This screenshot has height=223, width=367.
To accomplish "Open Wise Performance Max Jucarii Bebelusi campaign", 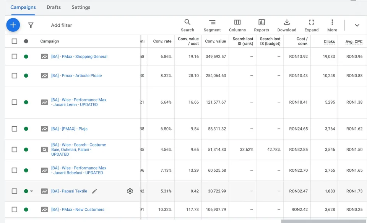I will pyautogui.click(x=79, y=170).
